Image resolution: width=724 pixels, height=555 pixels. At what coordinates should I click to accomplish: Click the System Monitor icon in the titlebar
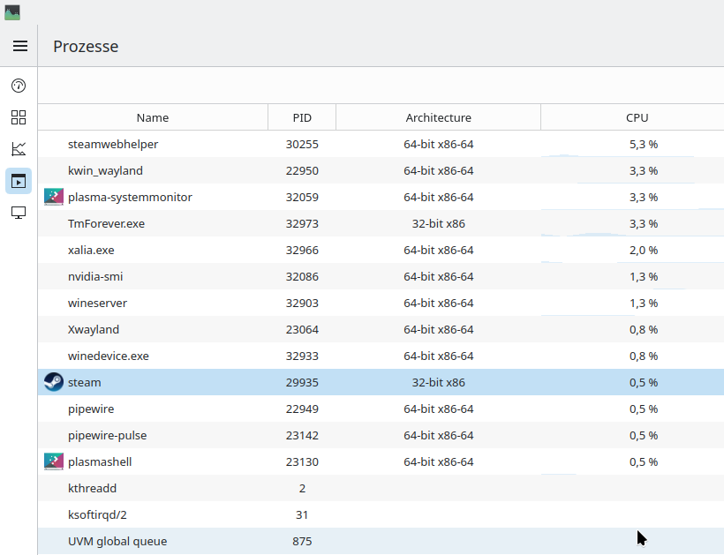tap(12, 12)
